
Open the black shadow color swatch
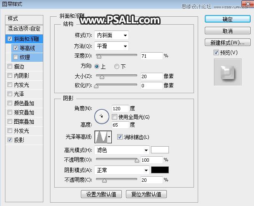pos(160,170)
